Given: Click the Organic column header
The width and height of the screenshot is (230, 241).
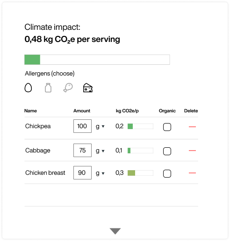Looking at the screenshot, I should 167,111.
